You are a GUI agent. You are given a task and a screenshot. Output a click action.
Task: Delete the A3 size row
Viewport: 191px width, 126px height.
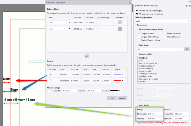[x=120, y=23]
